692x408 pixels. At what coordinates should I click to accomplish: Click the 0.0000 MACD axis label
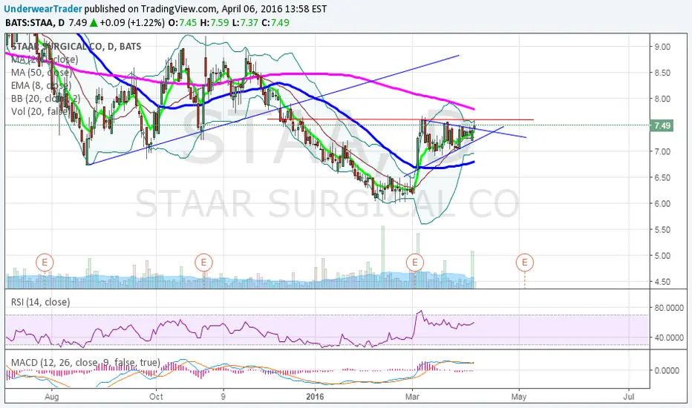[x=667, y=370]
